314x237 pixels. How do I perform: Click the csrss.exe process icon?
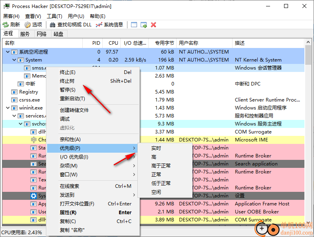click(14, 100)
